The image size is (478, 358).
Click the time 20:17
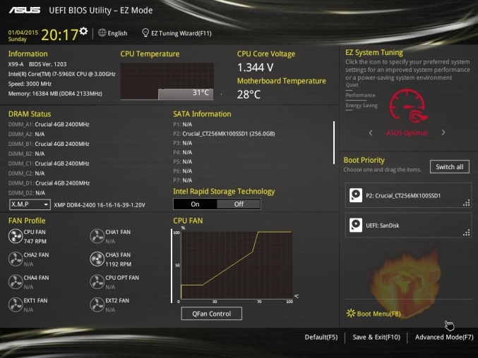coord(59,35)
